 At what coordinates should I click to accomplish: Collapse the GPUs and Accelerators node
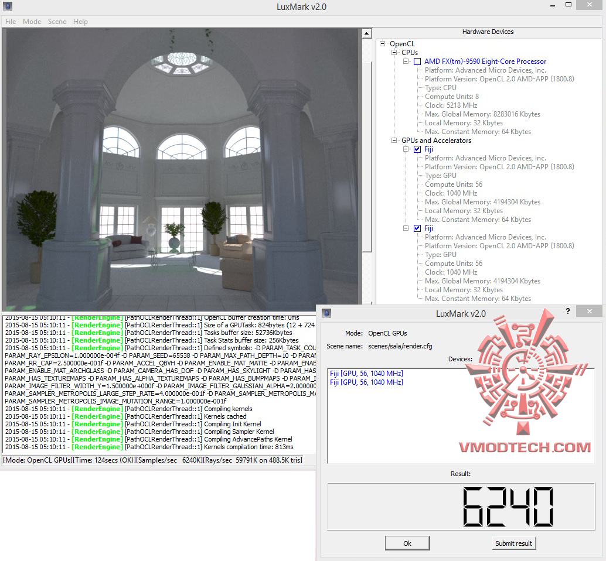[x=394, y=140]
